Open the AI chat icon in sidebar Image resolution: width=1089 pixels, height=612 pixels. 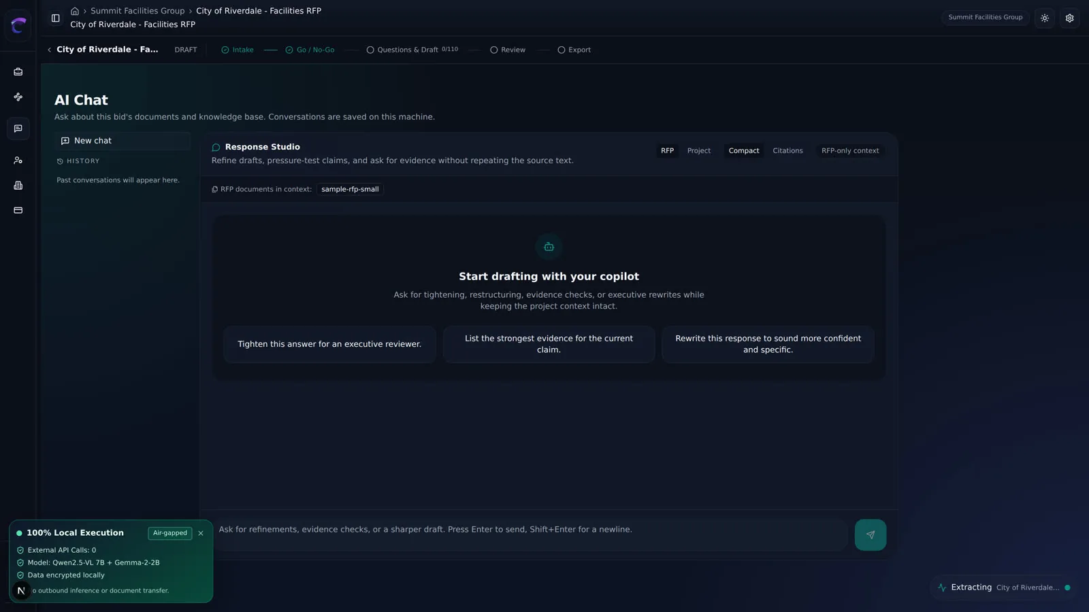click(x=18, y=129)
